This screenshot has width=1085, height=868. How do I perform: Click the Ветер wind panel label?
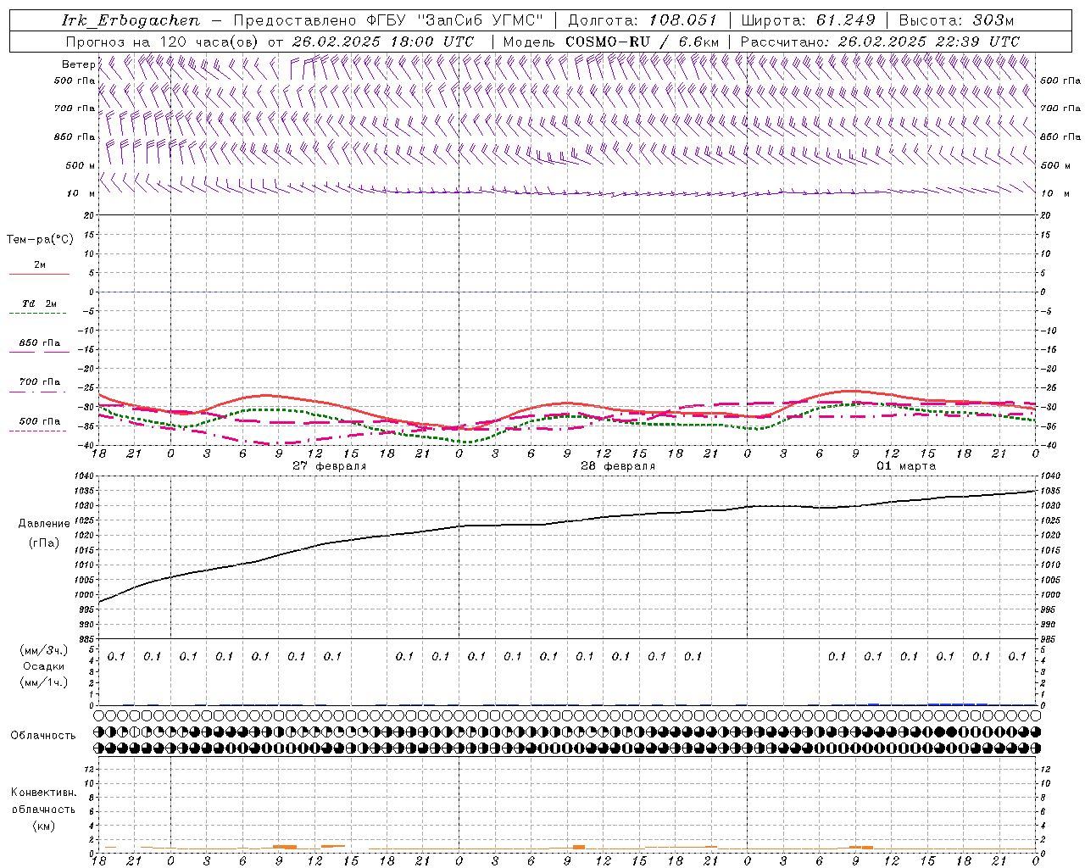tap(78, 64)
